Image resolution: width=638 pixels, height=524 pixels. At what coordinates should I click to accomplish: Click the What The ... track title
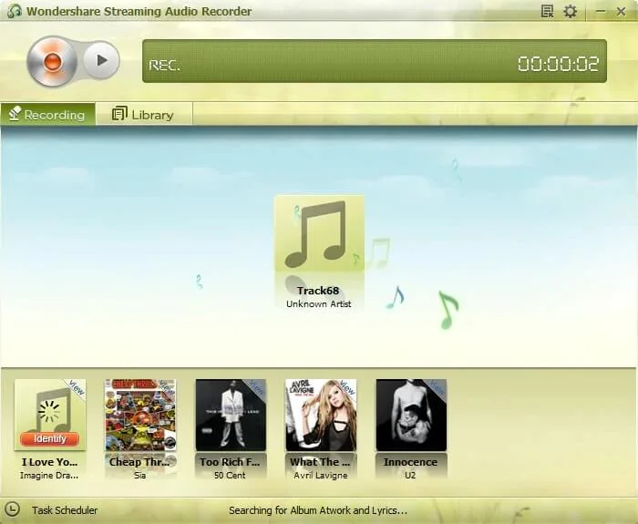pyautogui.click(x=320, y=462)
